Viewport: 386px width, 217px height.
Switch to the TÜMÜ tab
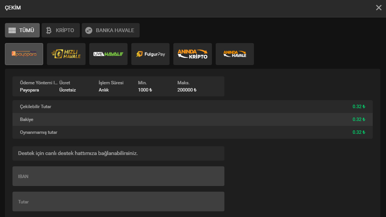22,30
